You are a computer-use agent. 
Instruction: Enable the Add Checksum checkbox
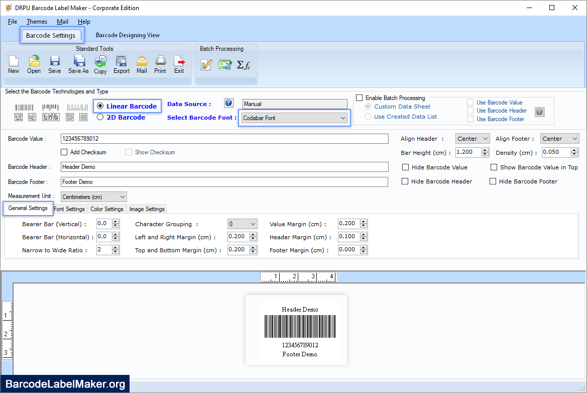tap(64, 152)
